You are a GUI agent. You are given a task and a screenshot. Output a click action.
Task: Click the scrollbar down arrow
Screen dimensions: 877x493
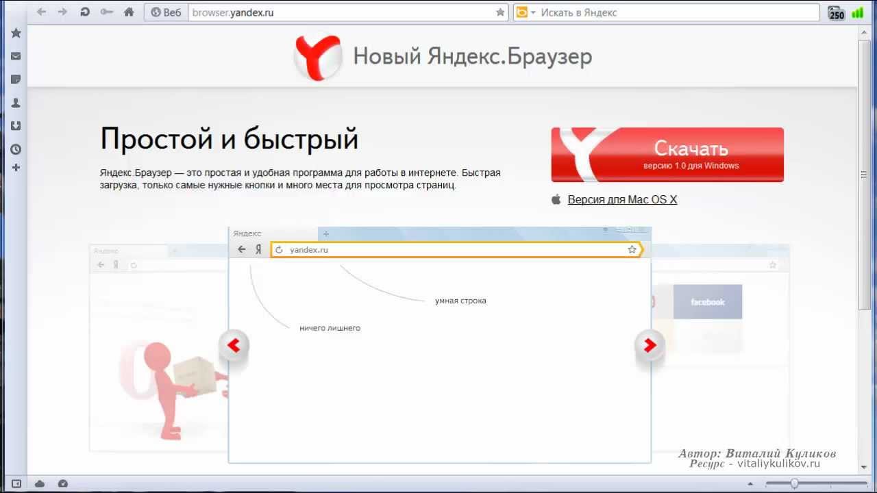click(x=864, y=468)
